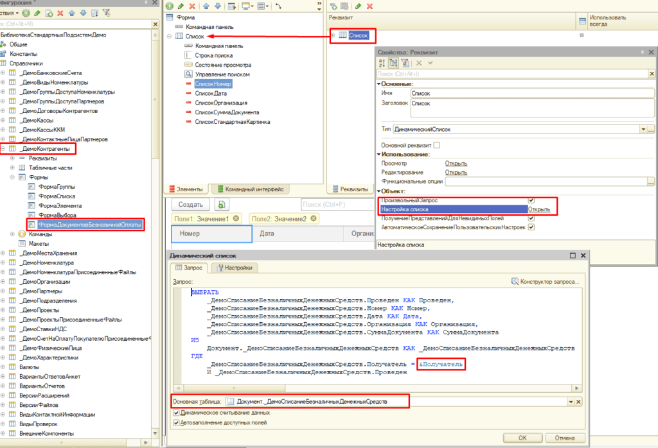
Task: Switch to the Настройки tab
Action: pyautogui.click(x=235, y=268)
